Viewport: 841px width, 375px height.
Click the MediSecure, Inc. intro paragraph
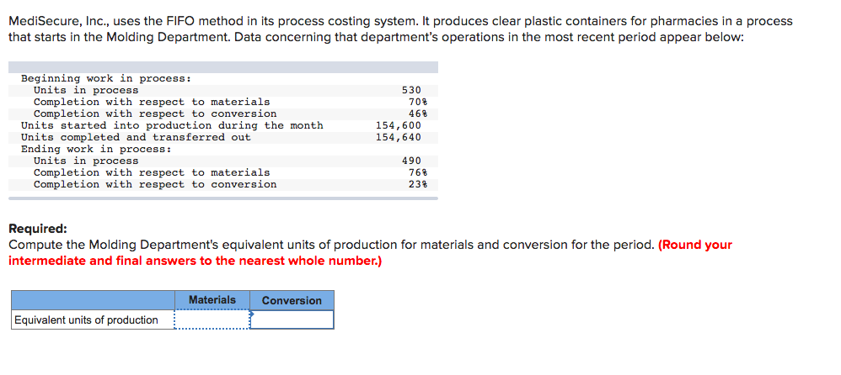tap(400, 30)
